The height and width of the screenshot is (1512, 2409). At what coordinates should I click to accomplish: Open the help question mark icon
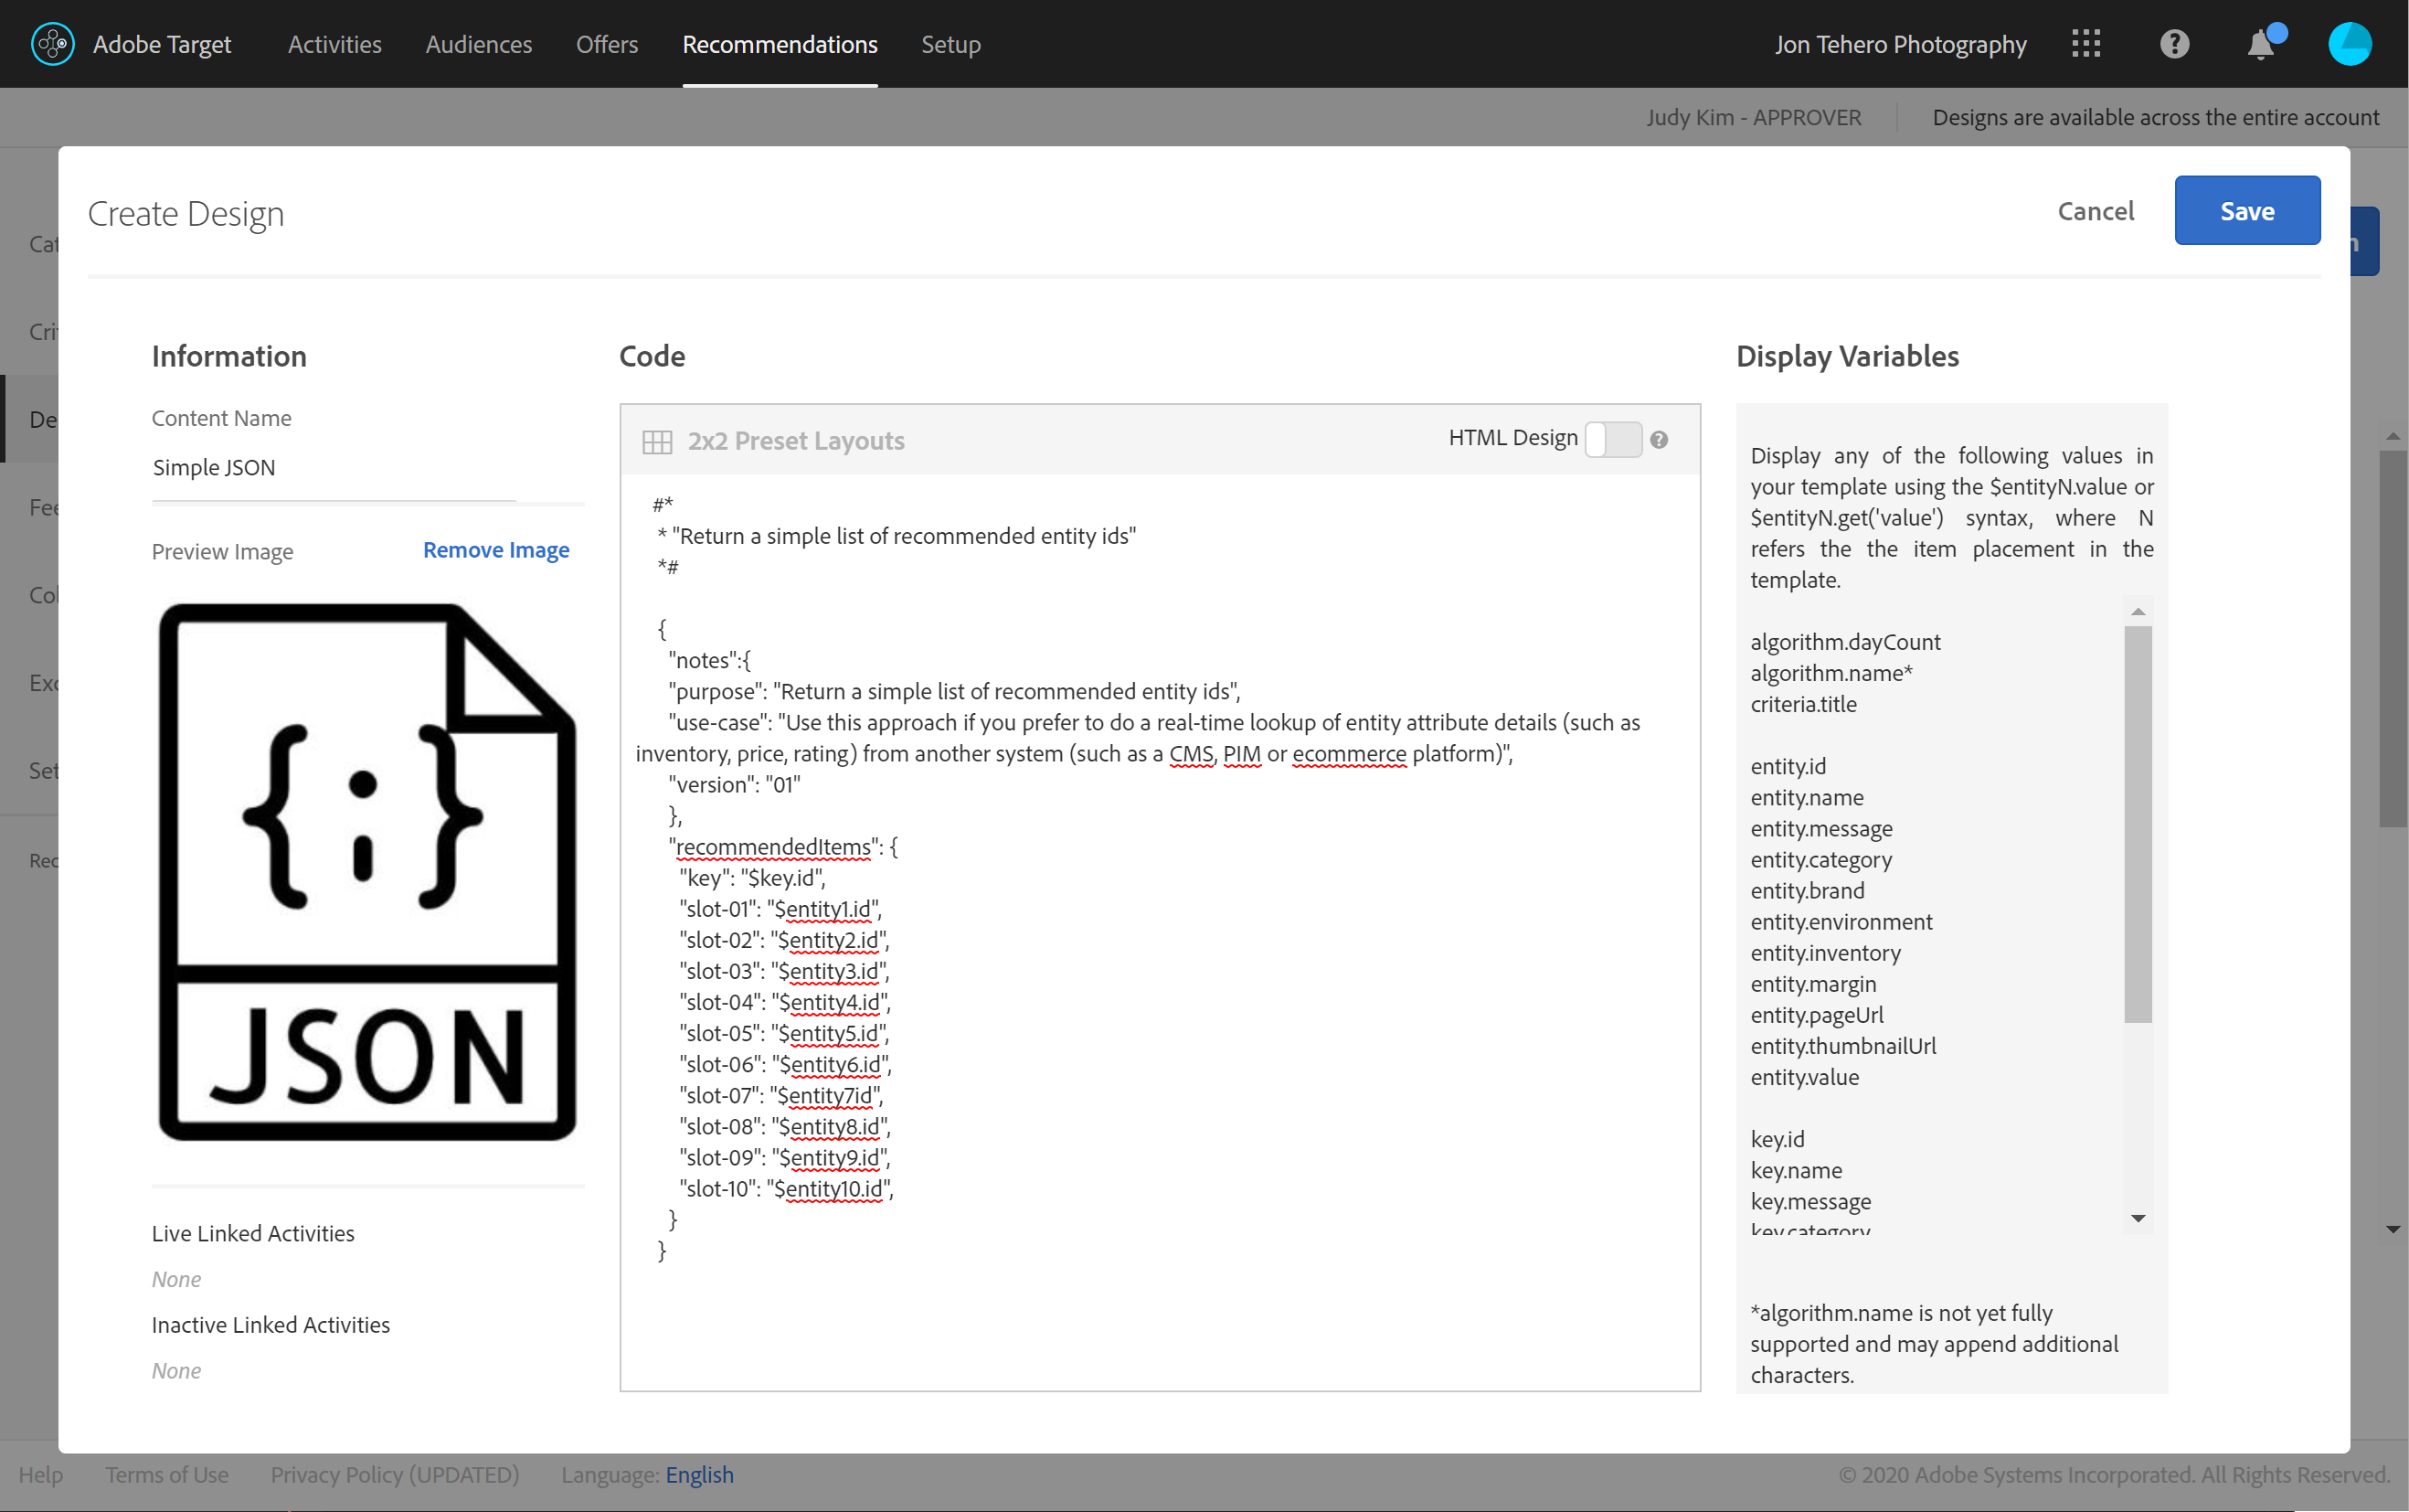point(2174,44)
